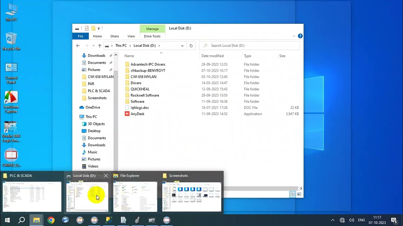Open the Windows Start menu
This screenshot has width=403, height=226.
(x=7, y=220)
